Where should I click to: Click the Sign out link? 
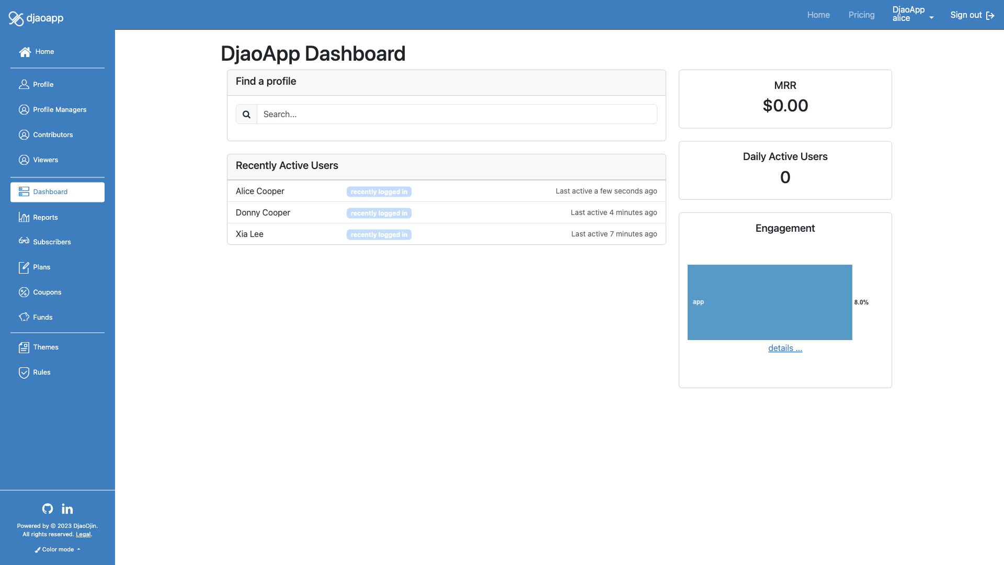point(972,15)
